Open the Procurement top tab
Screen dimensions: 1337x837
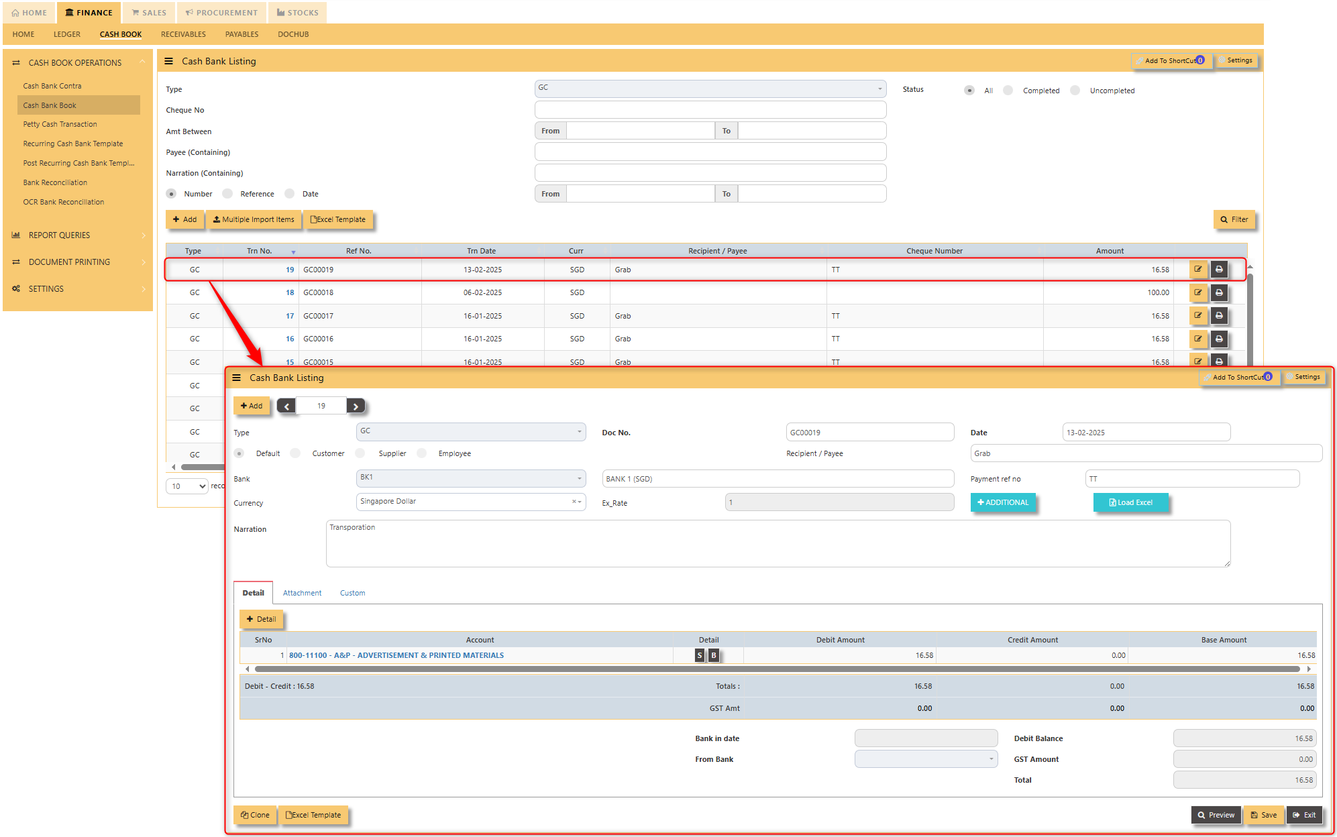[221, 13]
